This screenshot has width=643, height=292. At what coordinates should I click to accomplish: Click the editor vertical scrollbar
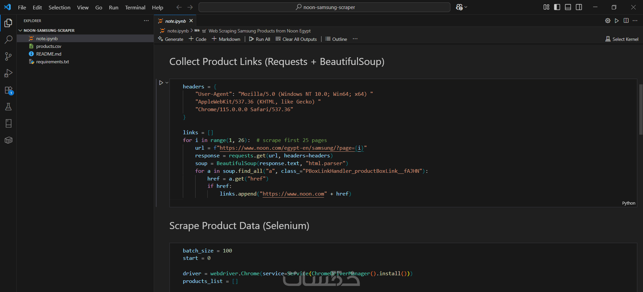(641, 109)
